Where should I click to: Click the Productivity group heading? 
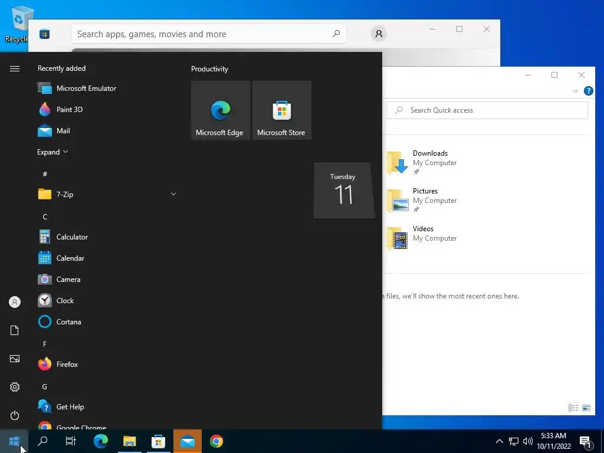(209, 69)
